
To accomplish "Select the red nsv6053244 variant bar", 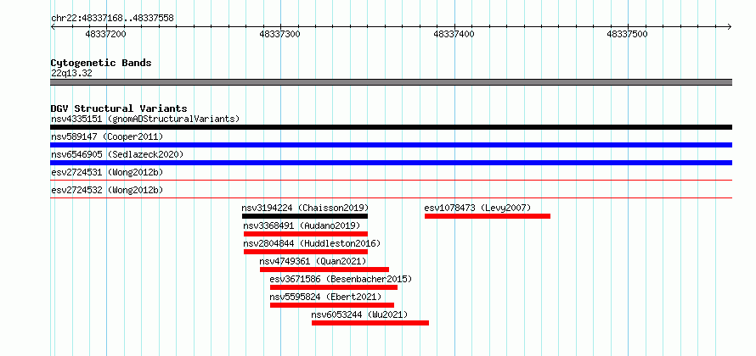I will pyautogui.click(x=370, y=323).
